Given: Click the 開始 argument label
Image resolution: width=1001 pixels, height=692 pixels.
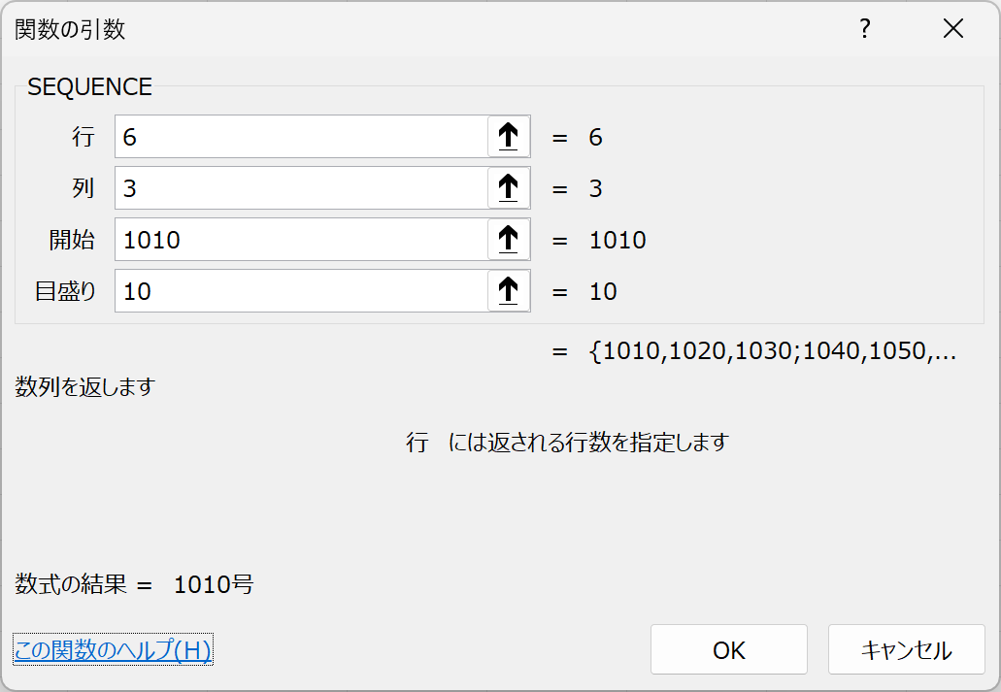Looking at the screenshot, I should point(73,240).
